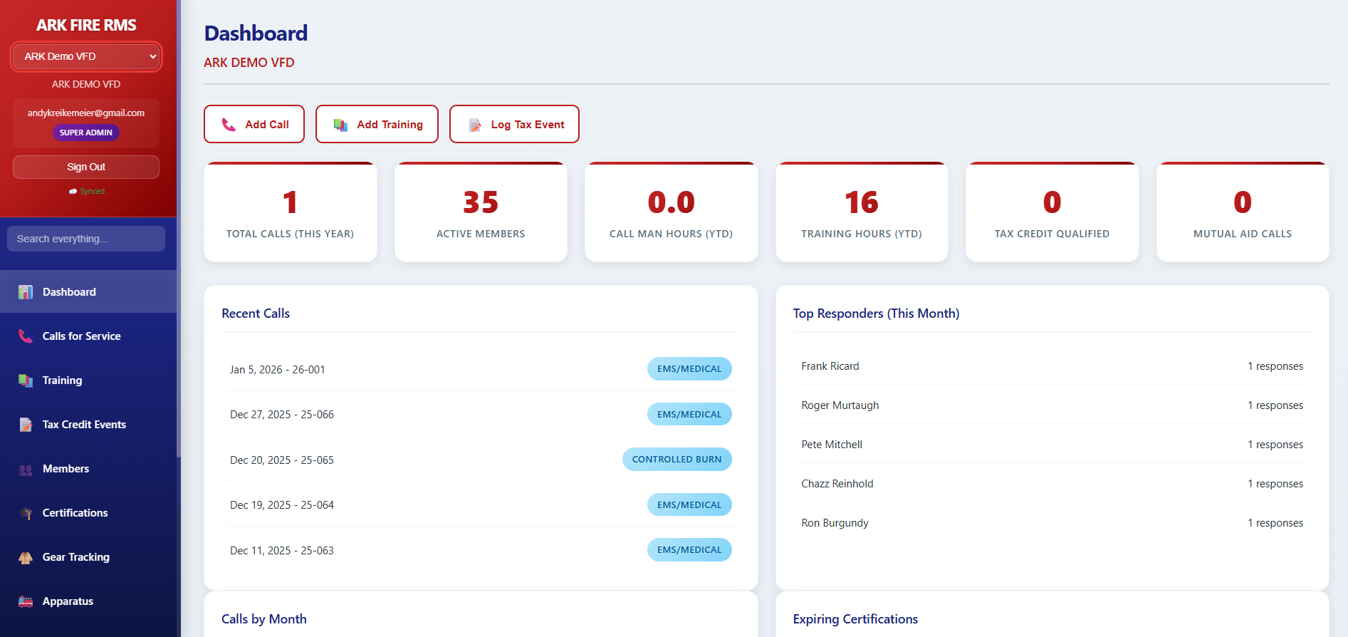Click the Log Tax Event button
1348x637 pixels.
pos(514,124)
